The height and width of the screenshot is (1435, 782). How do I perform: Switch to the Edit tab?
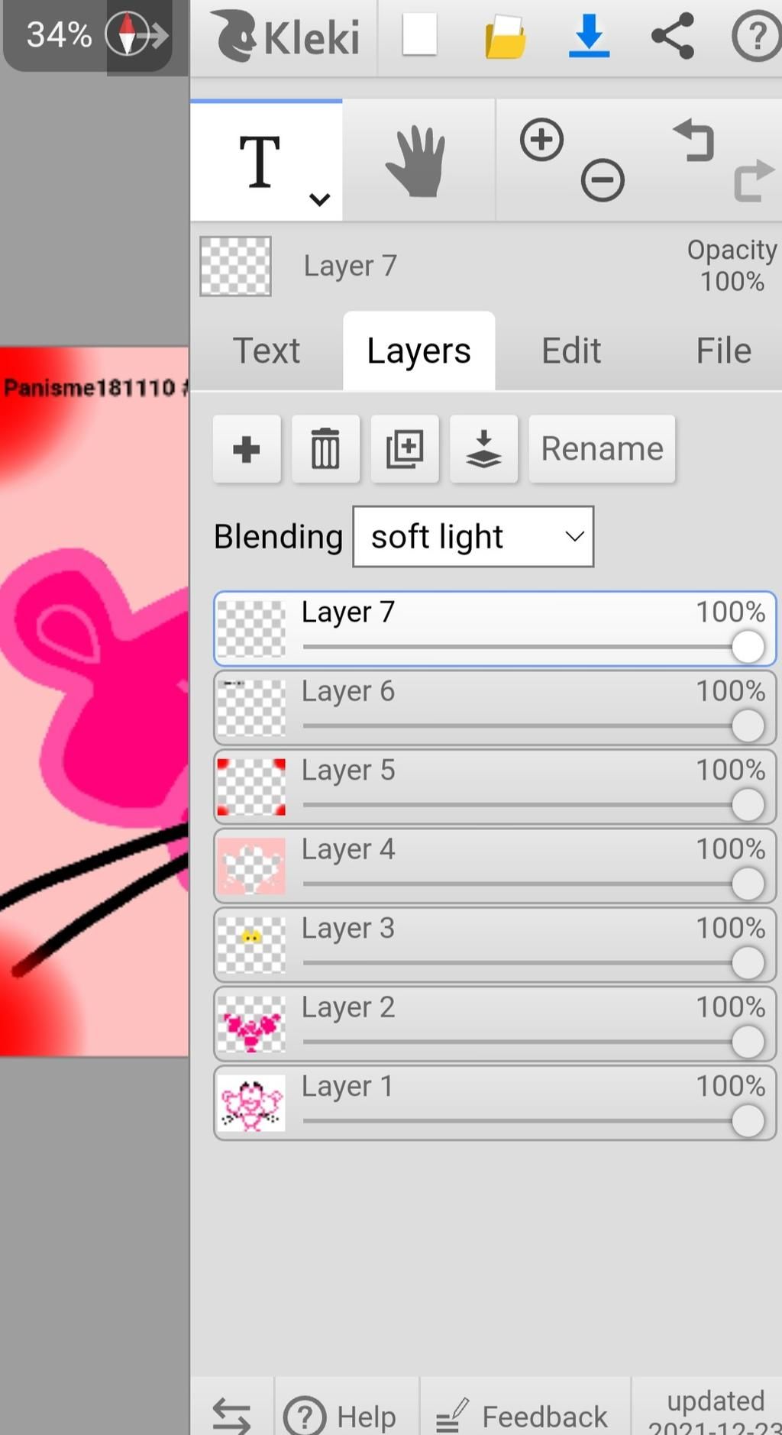(570, 351)
